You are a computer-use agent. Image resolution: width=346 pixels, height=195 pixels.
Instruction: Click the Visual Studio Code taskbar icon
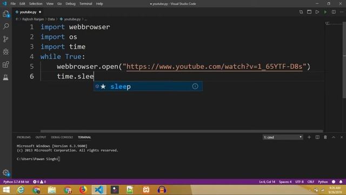click(x=99, y=190)
